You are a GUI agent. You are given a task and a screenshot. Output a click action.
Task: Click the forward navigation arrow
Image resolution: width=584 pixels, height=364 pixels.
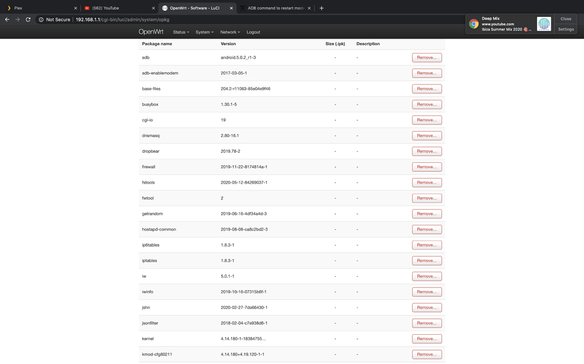coord(17,18)
